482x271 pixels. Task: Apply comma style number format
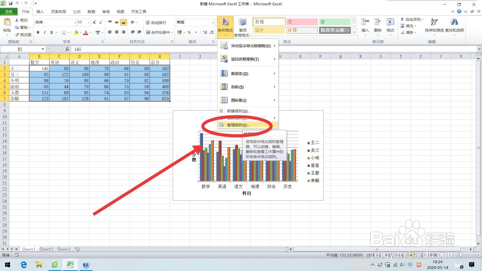tap(196, 32)
